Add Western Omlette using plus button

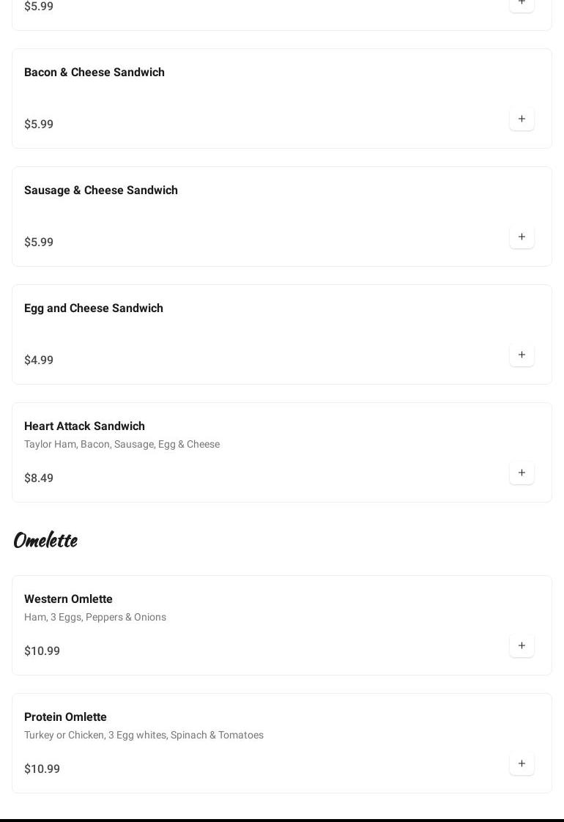[522, 646]
